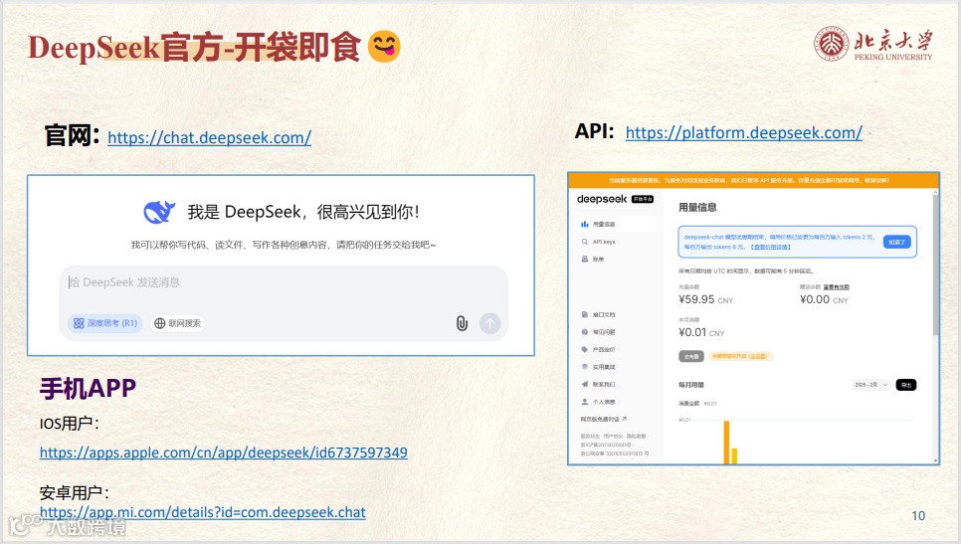Click the 去设置 link in balance alert

click(758, 356)
